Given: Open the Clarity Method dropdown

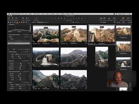Looking at the screenshot, I should click(23, 85).
